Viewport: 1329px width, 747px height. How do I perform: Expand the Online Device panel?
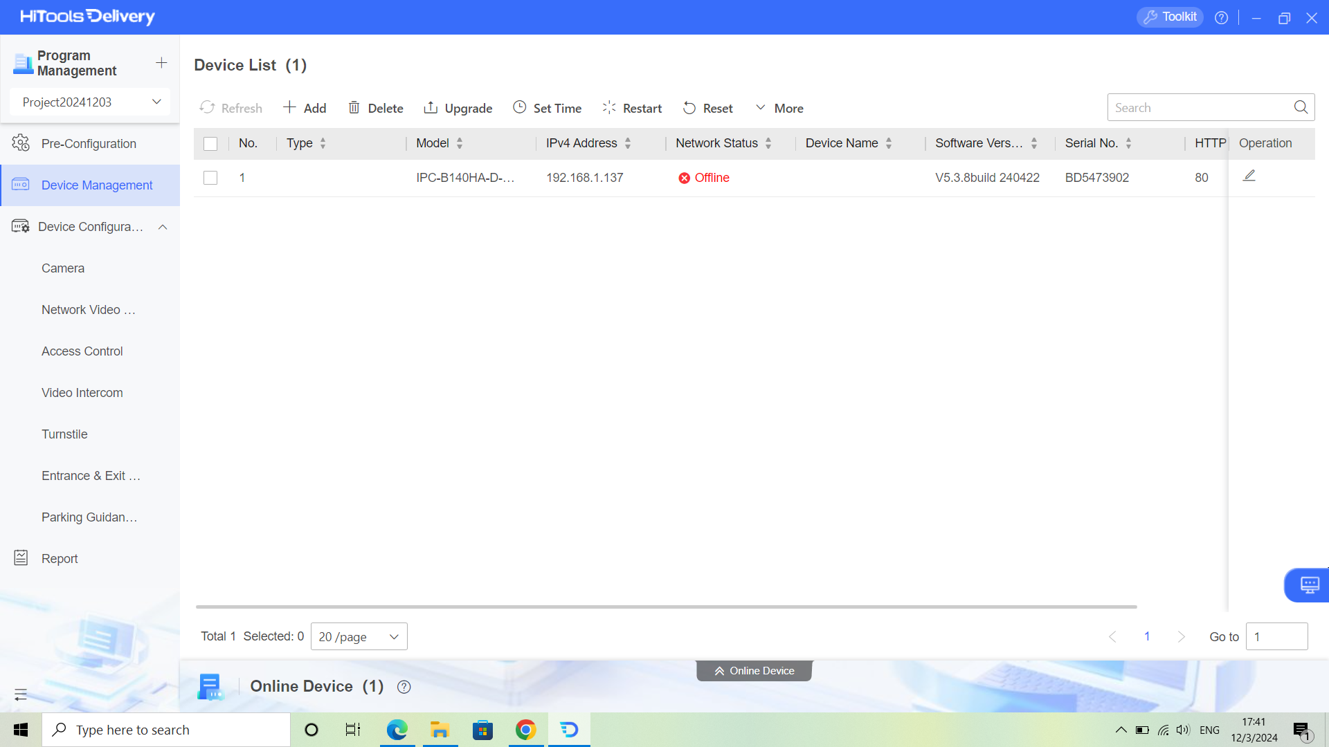tap(754, 670)
